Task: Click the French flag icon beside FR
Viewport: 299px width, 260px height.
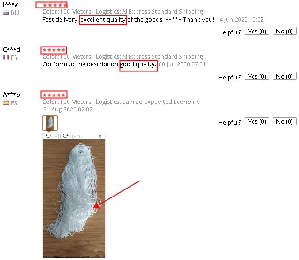Action: point(6,58)
